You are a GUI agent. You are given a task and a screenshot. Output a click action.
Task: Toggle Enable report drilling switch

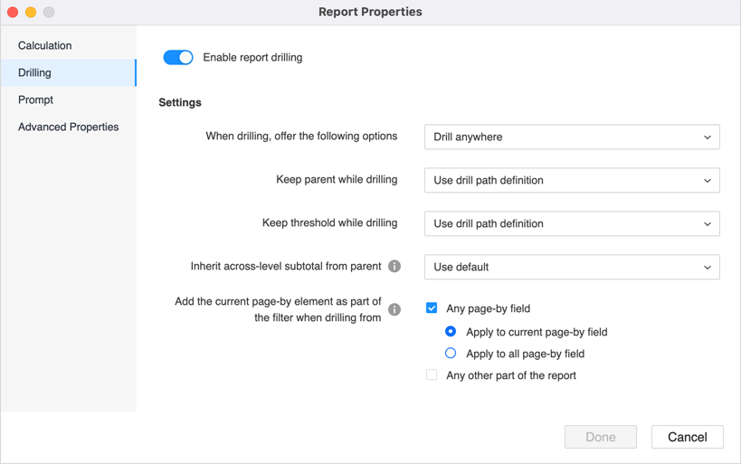coord(178,57)
